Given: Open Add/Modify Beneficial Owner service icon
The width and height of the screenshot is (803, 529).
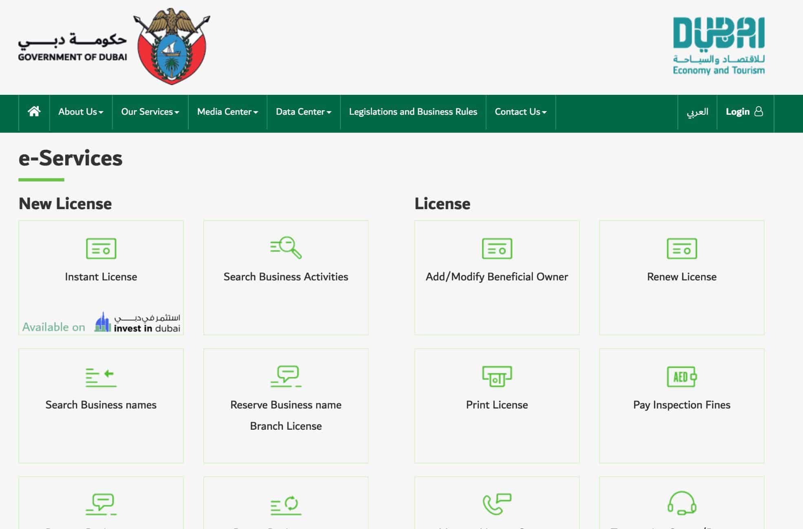Looking at the screenshot, I should tap(496, 249).
